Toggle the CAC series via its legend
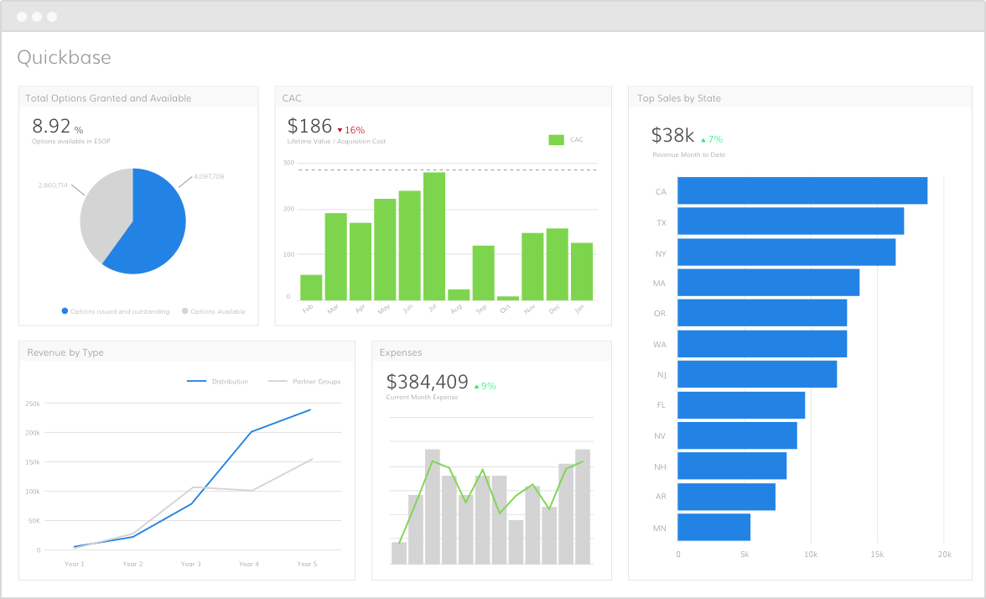986x599 pixels. 556,139
